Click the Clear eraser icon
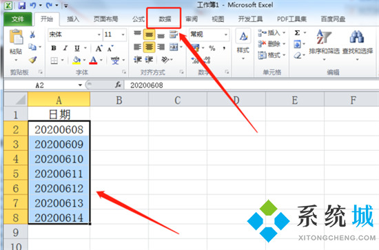The width and height of the screenshot is (379, 250). [297, 56]
